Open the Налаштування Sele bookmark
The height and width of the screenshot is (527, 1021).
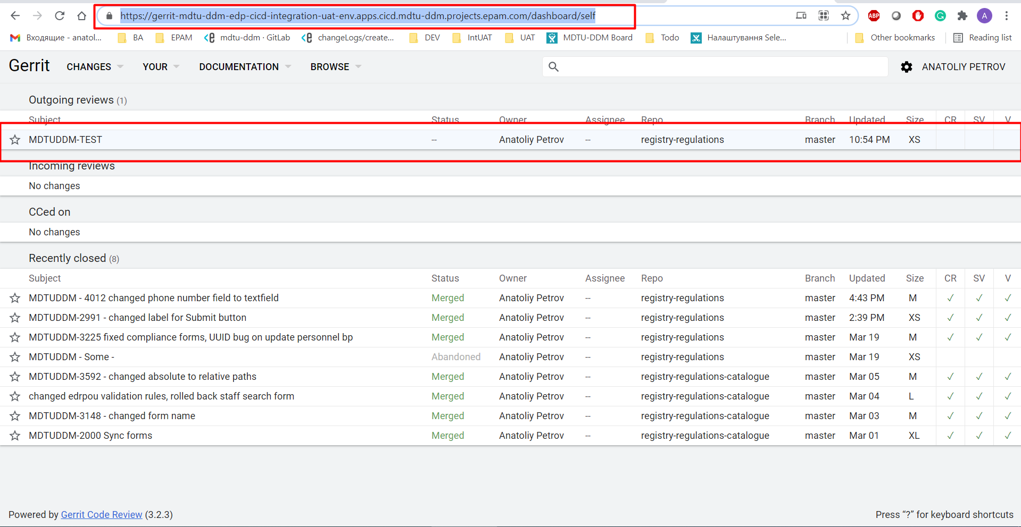coord(738,38)
